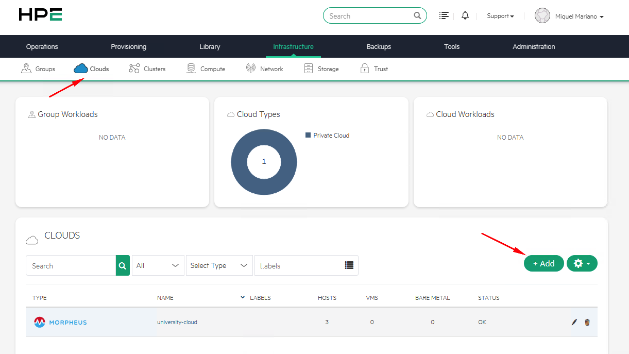Click the hosts count 3 cell
629x354 pixels.
[327, 322]
